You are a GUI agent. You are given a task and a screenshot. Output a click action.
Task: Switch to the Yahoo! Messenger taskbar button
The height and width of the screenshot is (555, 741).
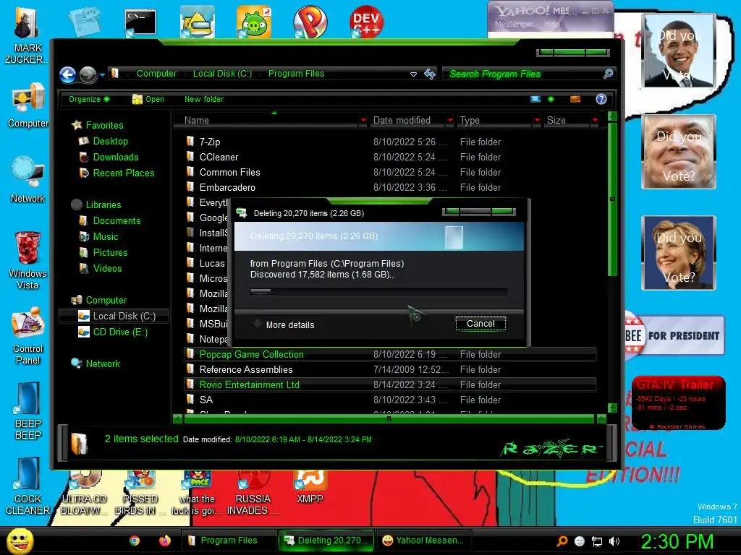click(x=423, y=541)
